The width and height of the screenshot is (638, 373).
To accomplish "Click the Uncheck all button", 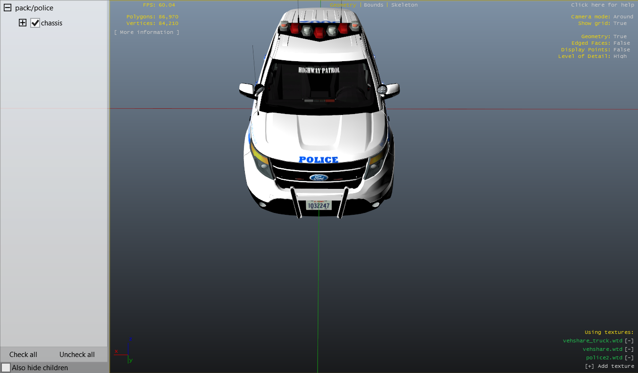I will 77,355.
